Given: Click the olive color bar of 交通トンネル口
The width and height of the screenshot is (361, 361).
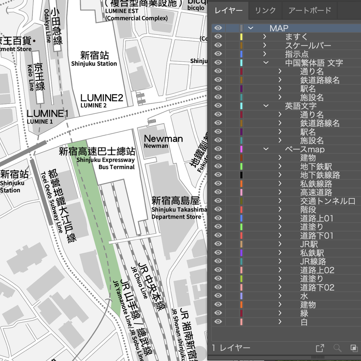Looking at the screenshot, I should click(241, 201).
